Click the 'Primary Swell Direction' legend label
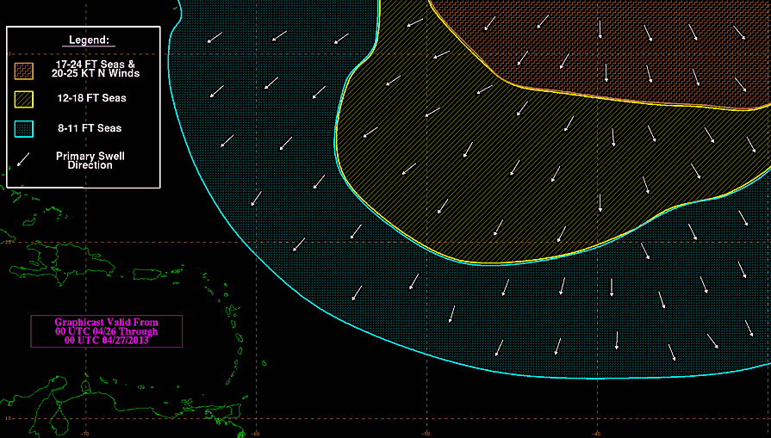 (x=90, y=161)
